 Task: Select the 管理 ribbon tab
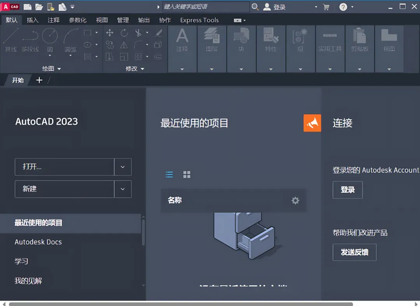tap(123, 20)
